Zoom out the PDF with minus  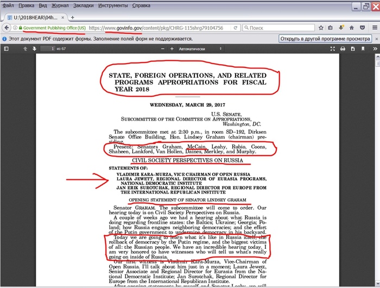tap(163, 49)
